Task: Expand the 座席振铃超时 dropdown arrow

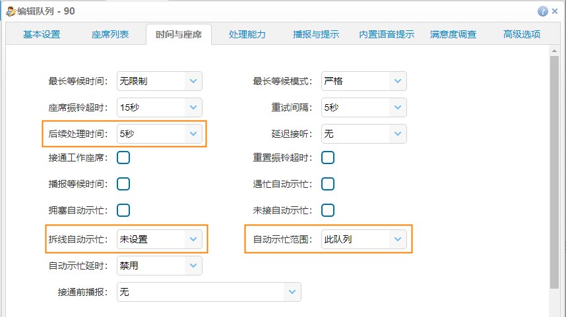Action: (193, 107)
